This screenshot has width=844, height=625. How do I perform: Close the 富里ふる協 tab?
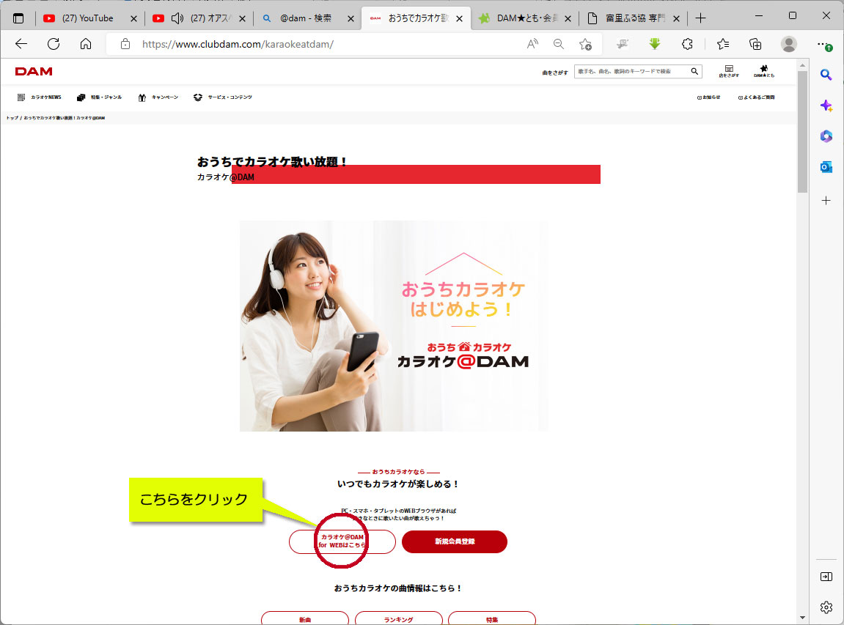click(676, 18)
